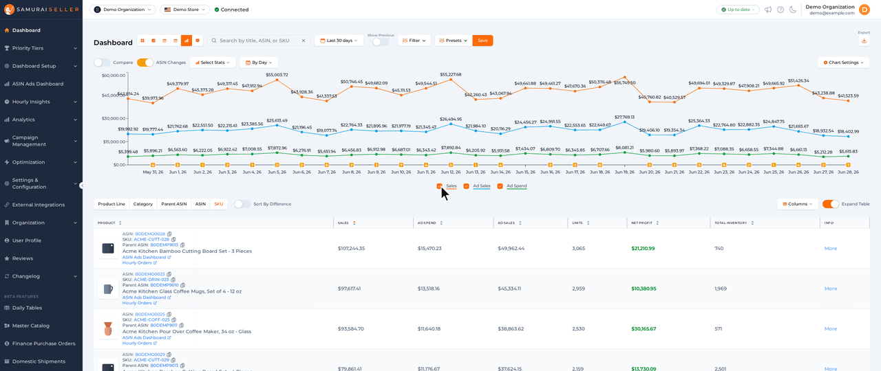Open the Chart Settings dropdown

pyautogui.click(x=844, y=63)
